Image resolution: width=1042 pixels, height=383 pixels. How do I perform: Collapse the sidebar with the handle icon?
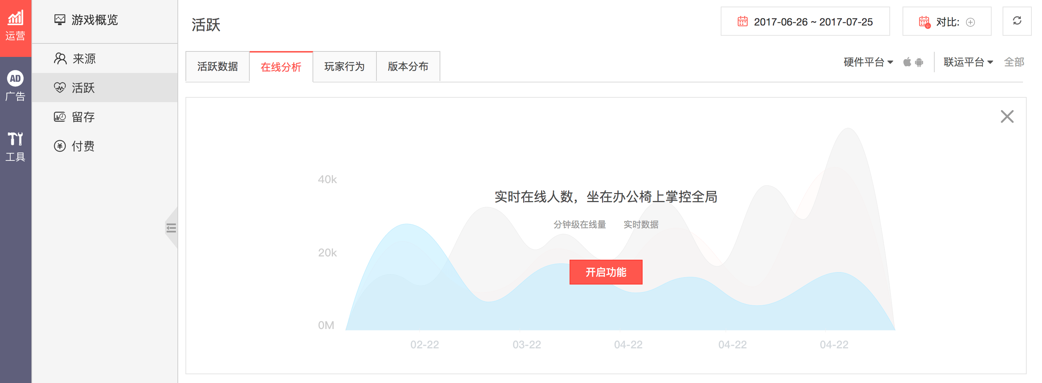[172, 228]
